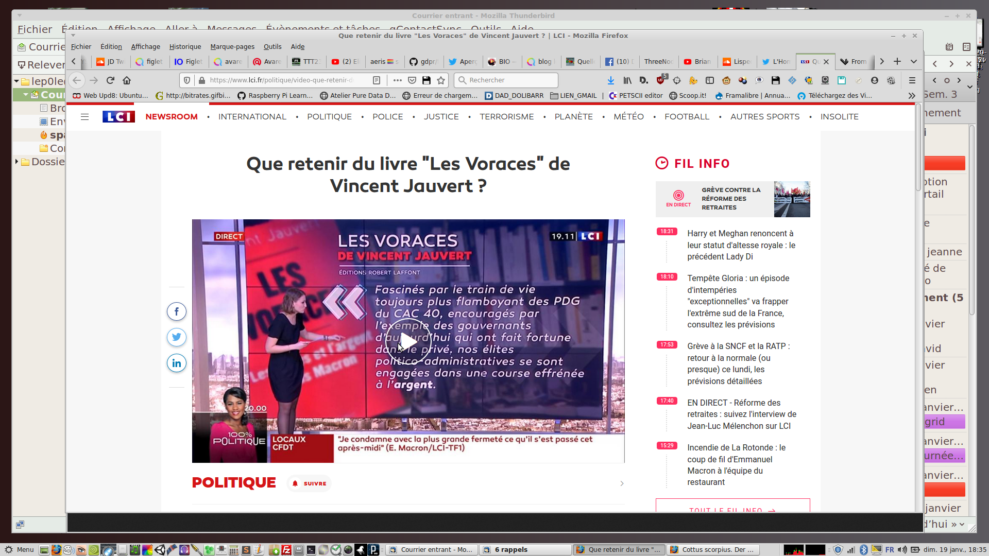989x556 pixels.
Task: Open the Firefox library icon
Action: (627, 80)
